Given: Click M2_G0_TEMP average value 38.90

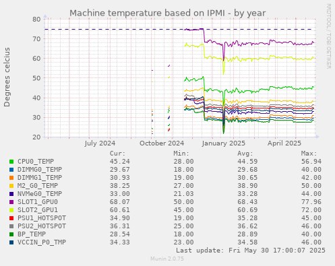Looking at the screenshot, I should [247, 186].
